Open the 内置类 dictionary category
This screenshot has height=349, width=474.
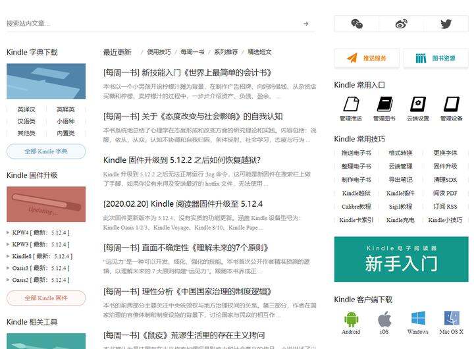click(x=66, y=133)
